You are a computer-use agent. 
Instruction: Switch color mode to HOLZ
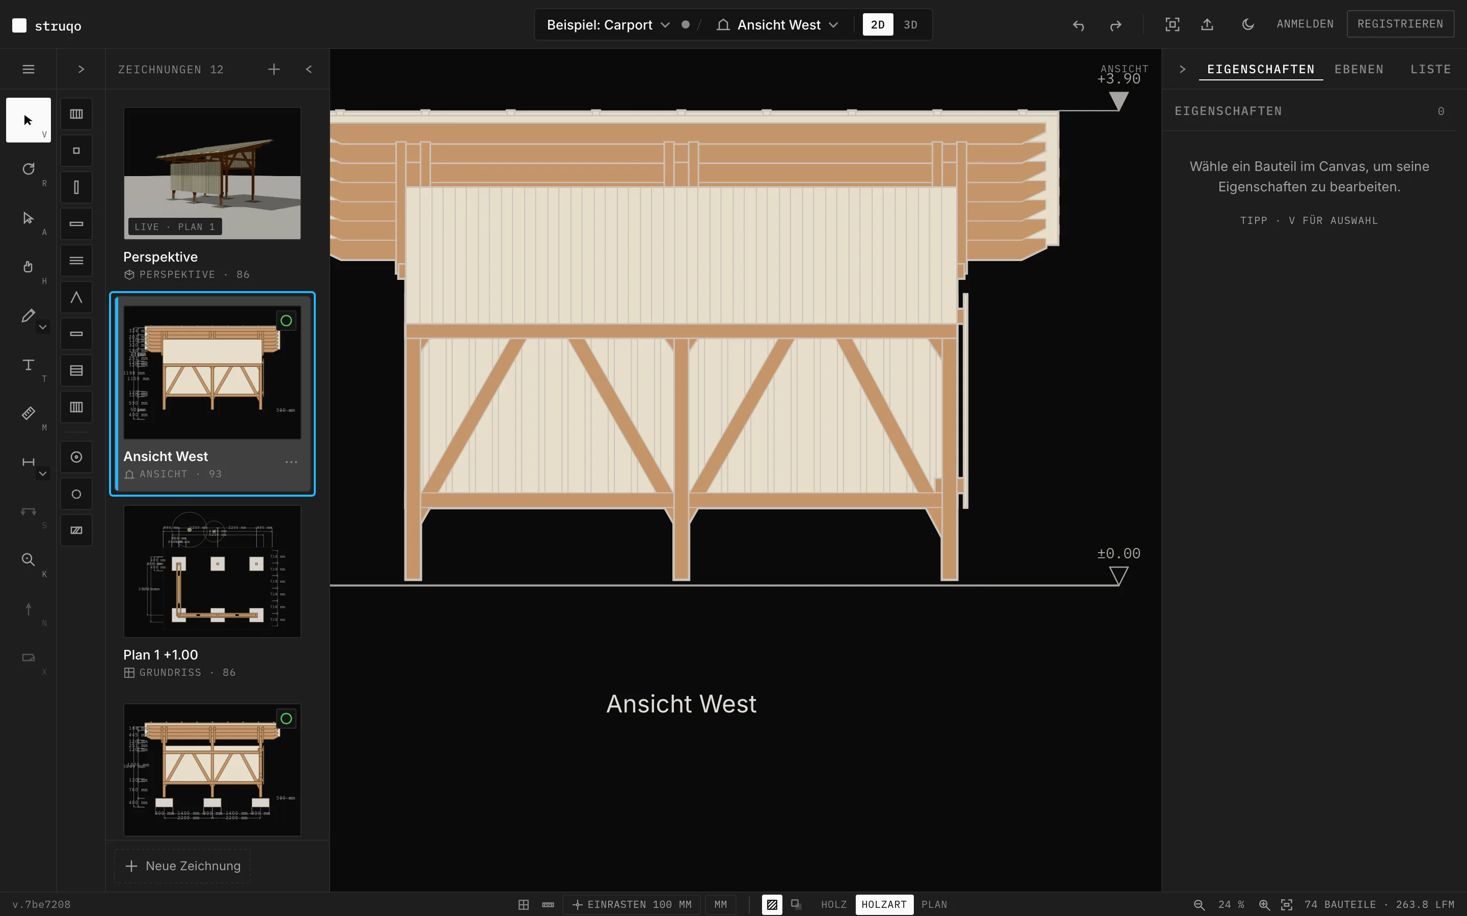click(834, 904)
